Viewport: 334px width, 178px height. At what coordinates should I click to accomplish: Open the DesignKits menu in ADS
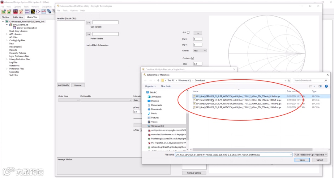pos(47,7)
